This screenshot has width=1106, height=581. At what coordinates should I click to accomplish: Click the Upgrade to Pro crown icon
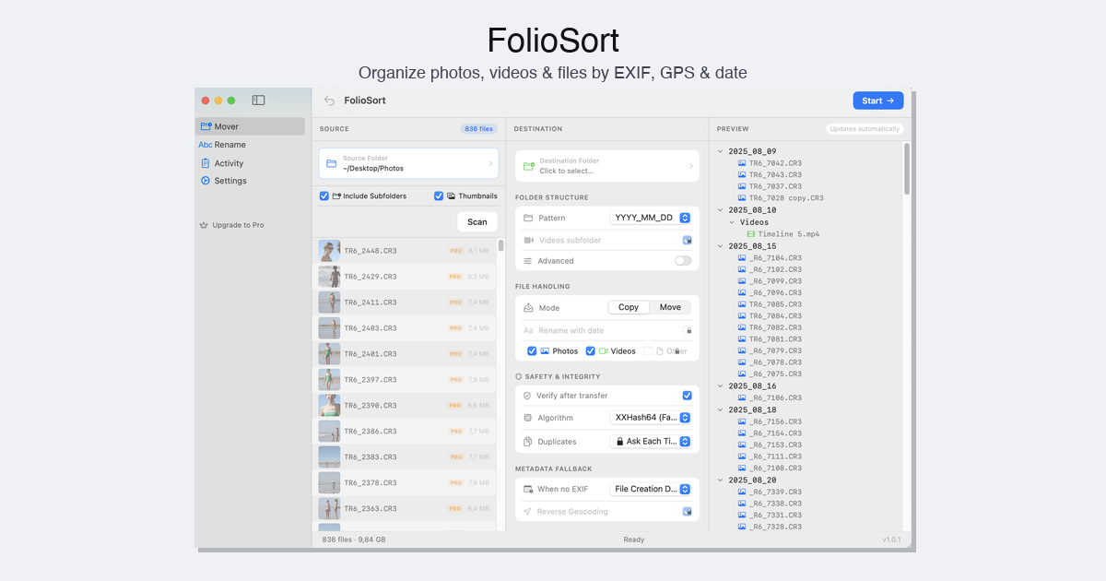(204, 225)
